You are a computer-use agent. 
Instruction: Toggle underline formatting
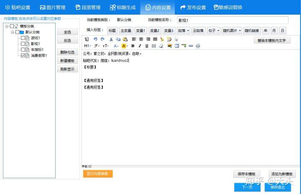coord(147,46)
